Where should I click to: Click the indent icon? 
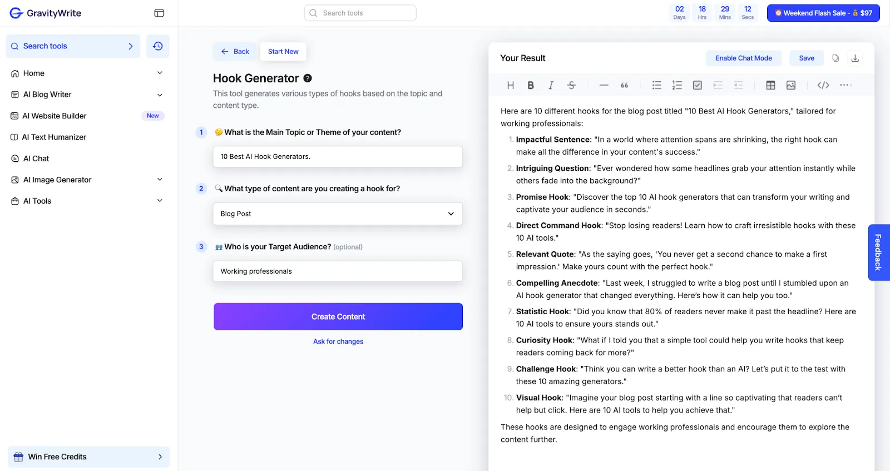tap(718, 85)
